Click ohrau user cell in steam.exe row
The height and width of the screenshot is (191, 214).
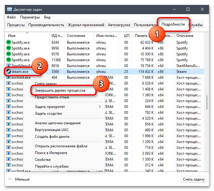pyautogui.click(x=101, y=72)
